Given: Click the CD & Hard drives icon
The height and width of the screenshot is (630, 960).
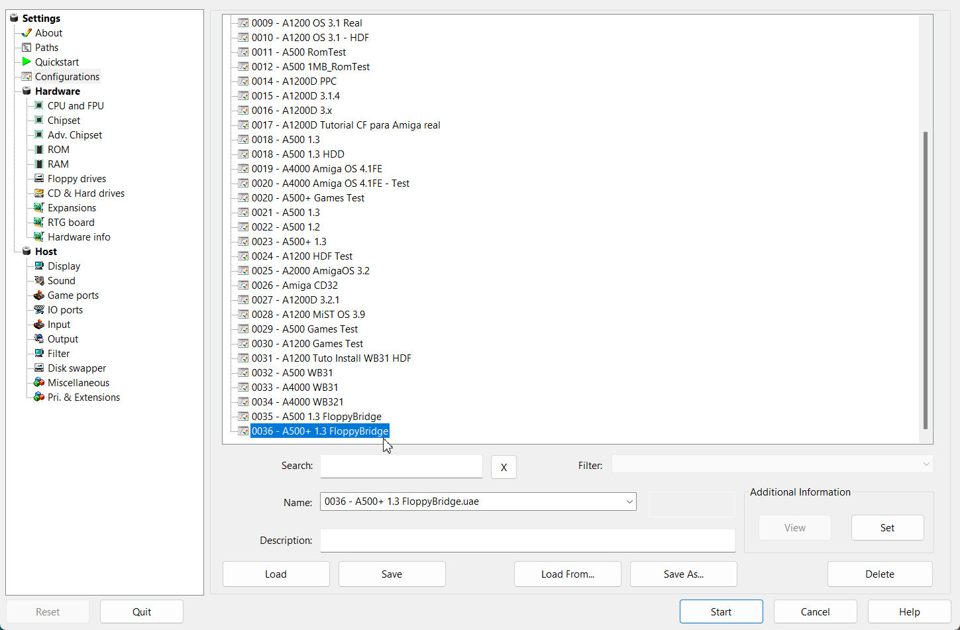Looking at the screenshot, I should point(39,193).
